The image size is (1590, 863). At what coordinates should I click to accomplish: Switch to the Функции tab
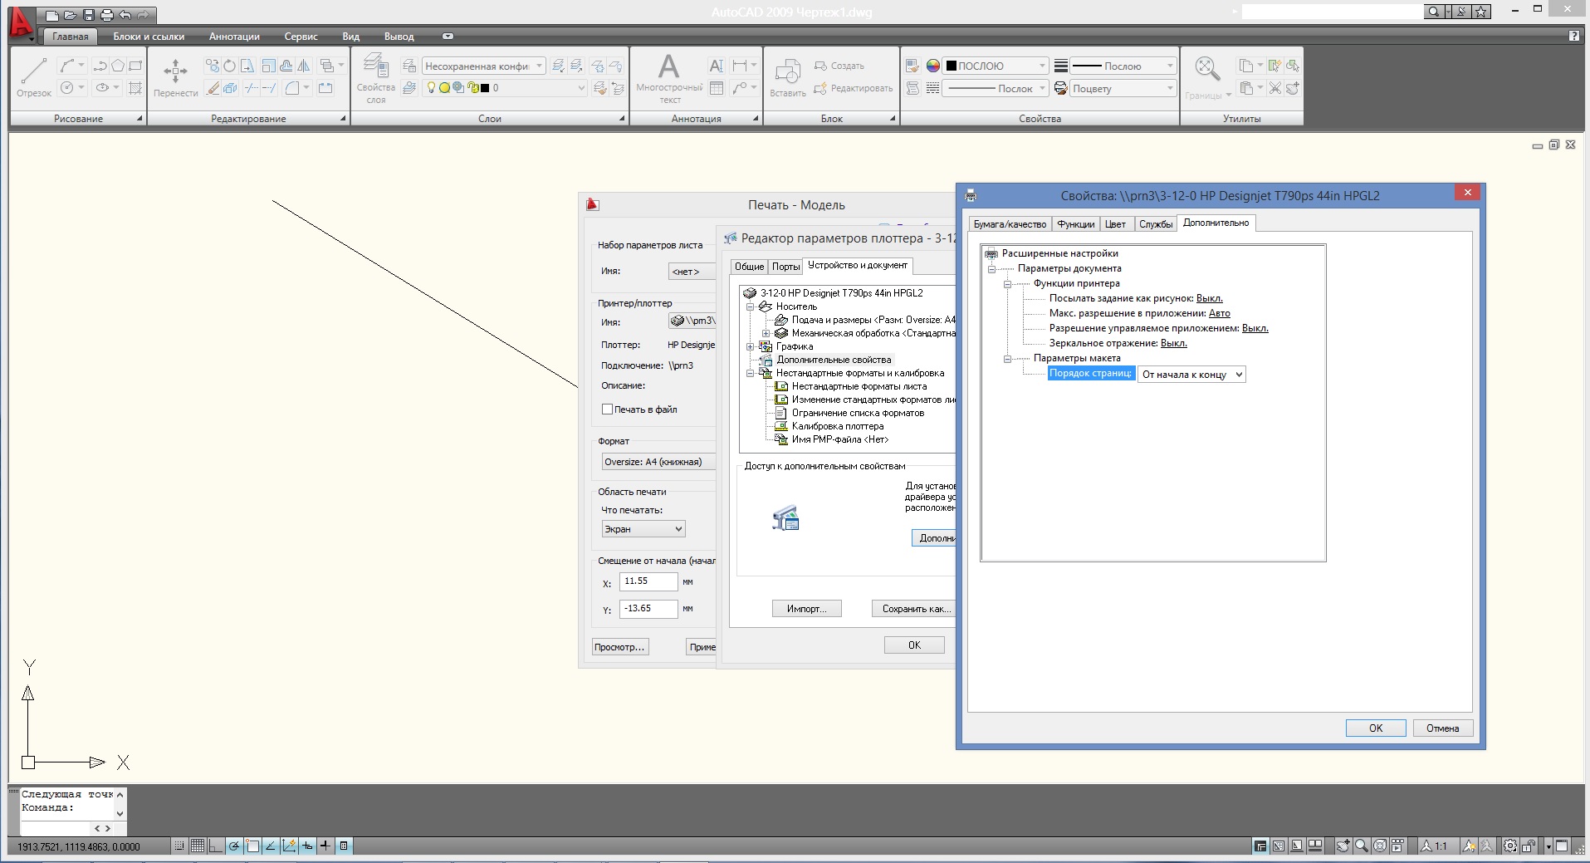(1076, 224)
